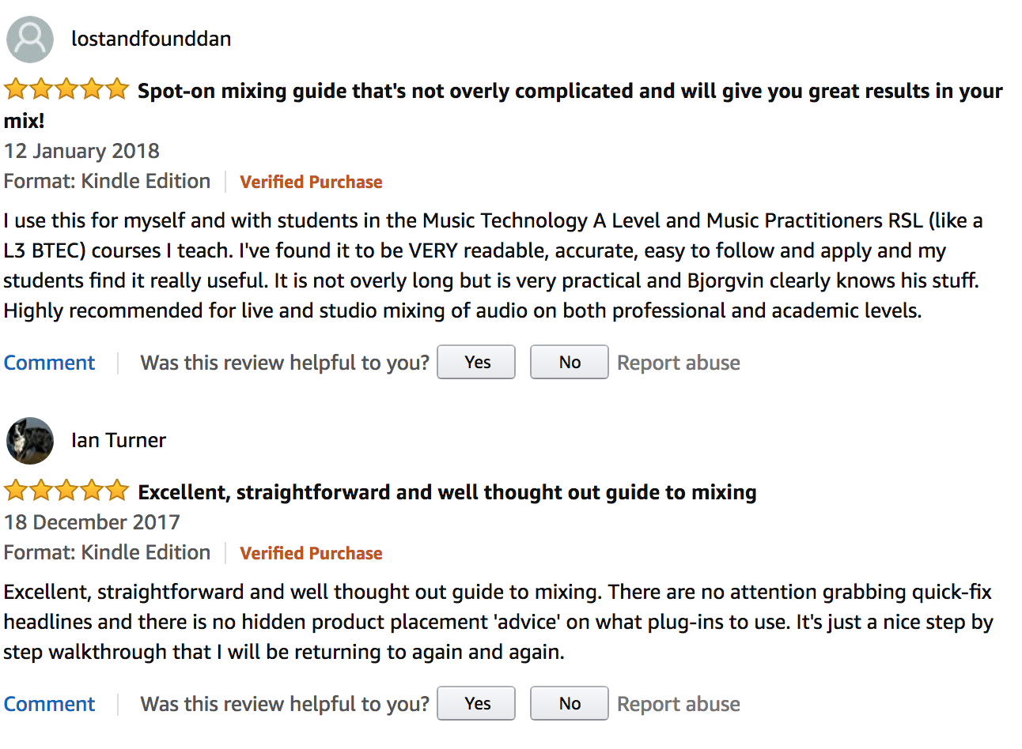
Task: Click the star rating on lostandfounddan's review
Action: point(66,89)
